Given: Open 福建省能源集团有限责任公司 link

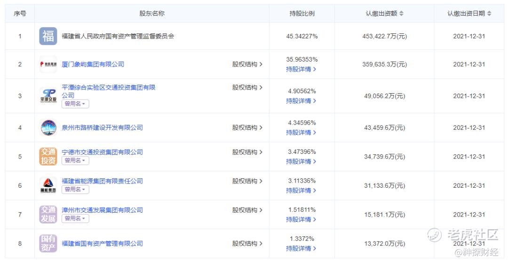Looking at the screenshot, I should pyautogui.click(x=103, y=181).
